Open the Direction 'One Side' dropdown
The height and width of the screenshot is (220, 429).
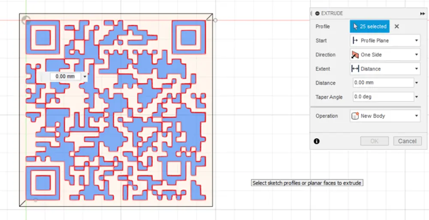385,55
